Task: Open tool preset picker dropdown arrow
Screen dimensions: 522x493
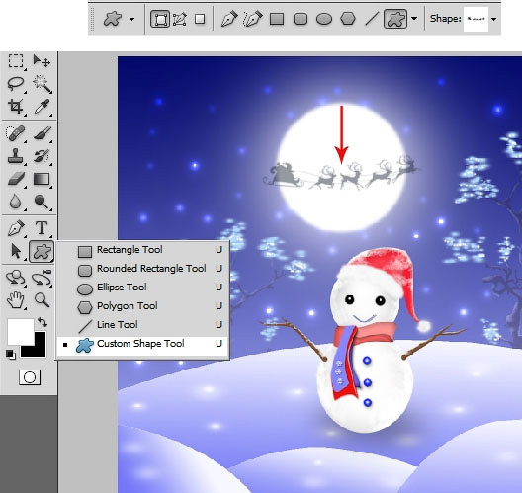Action: [132, 19]
